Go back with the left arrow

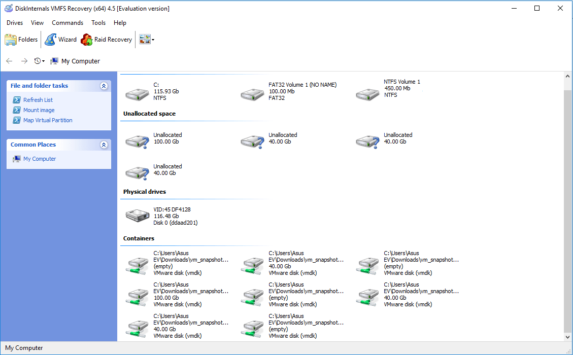10,61
